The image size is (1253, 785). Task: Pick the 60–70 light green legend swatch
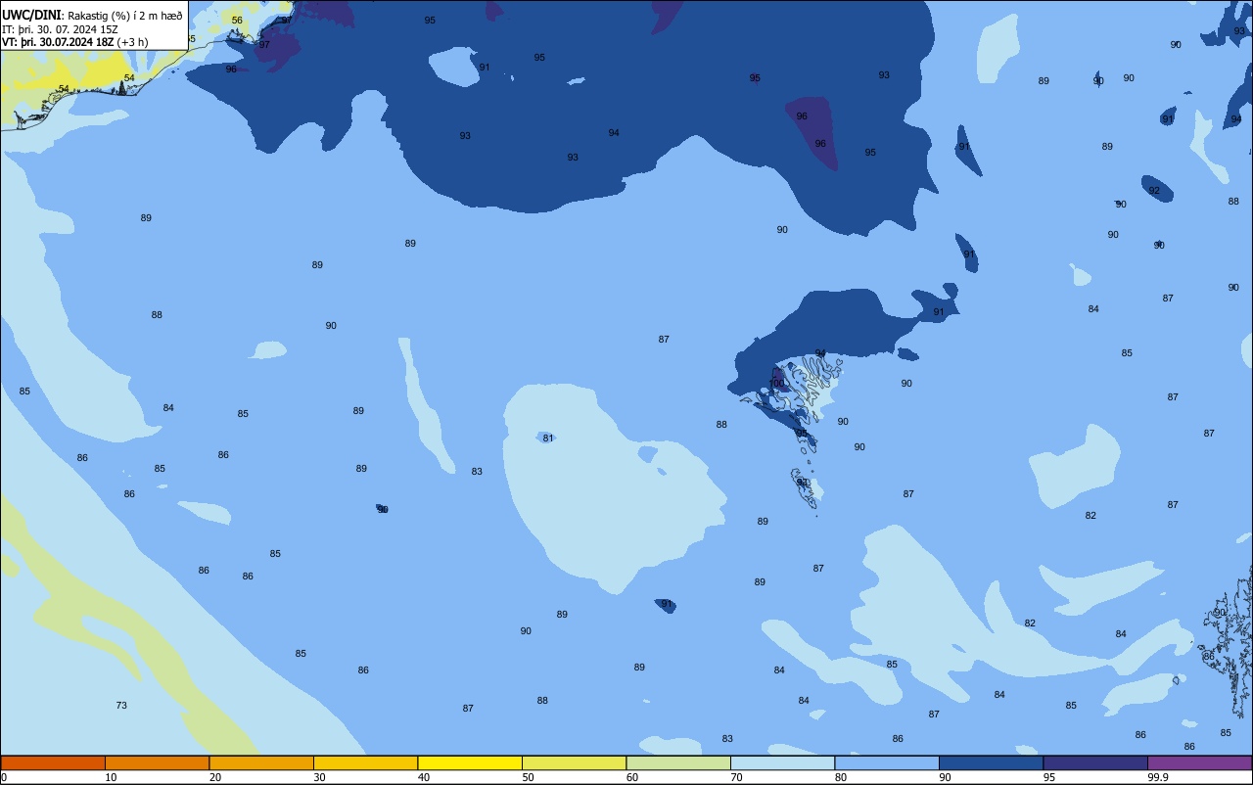click(x=678, y=762)
